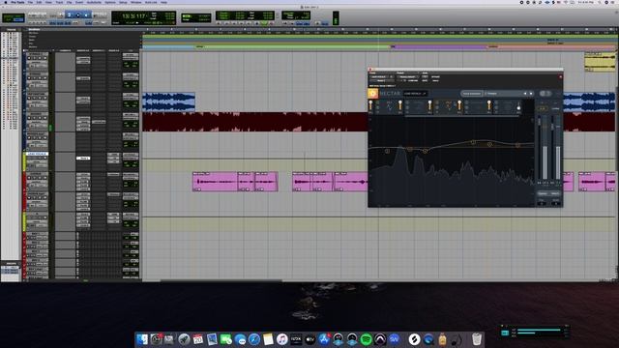Image resolution: width=619 pixels, height=348 pixels.
Task: Open Spotify from the dock
Action: pyautogui.click(x=366, y=339)
